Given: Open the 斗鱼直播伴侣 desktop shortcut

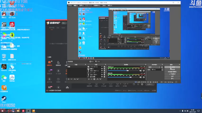Looking at the screenshot, I should point(4,89).
